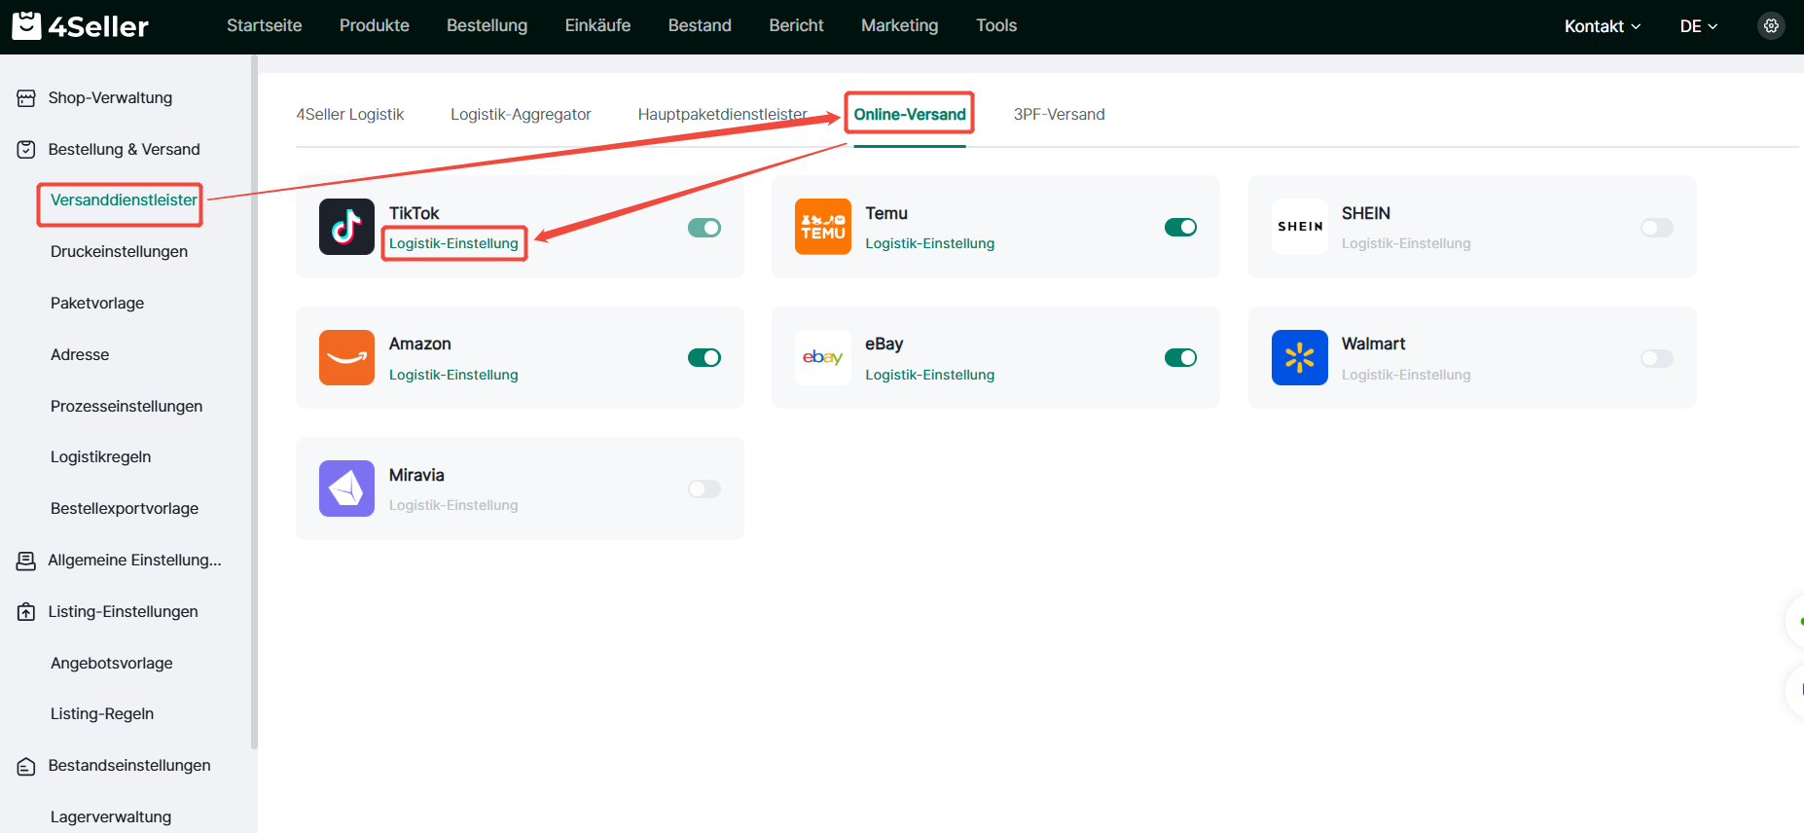Select Angebotsvorlage in sidebar
1804x833 pixels.
pyautogui.click(x=112, y=664)
